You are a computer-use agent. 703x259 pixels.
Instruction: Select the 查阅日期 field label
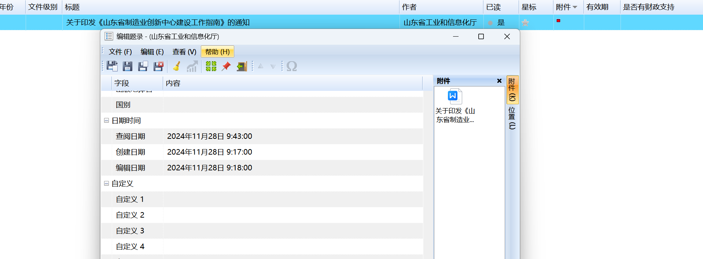pyautogui.click(x=130, y=136)
